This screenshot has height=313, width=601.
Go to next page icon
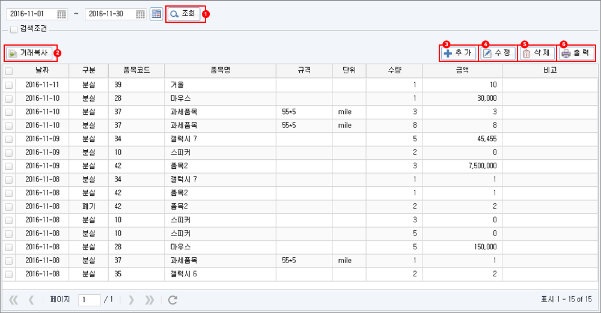coord(132,300)
